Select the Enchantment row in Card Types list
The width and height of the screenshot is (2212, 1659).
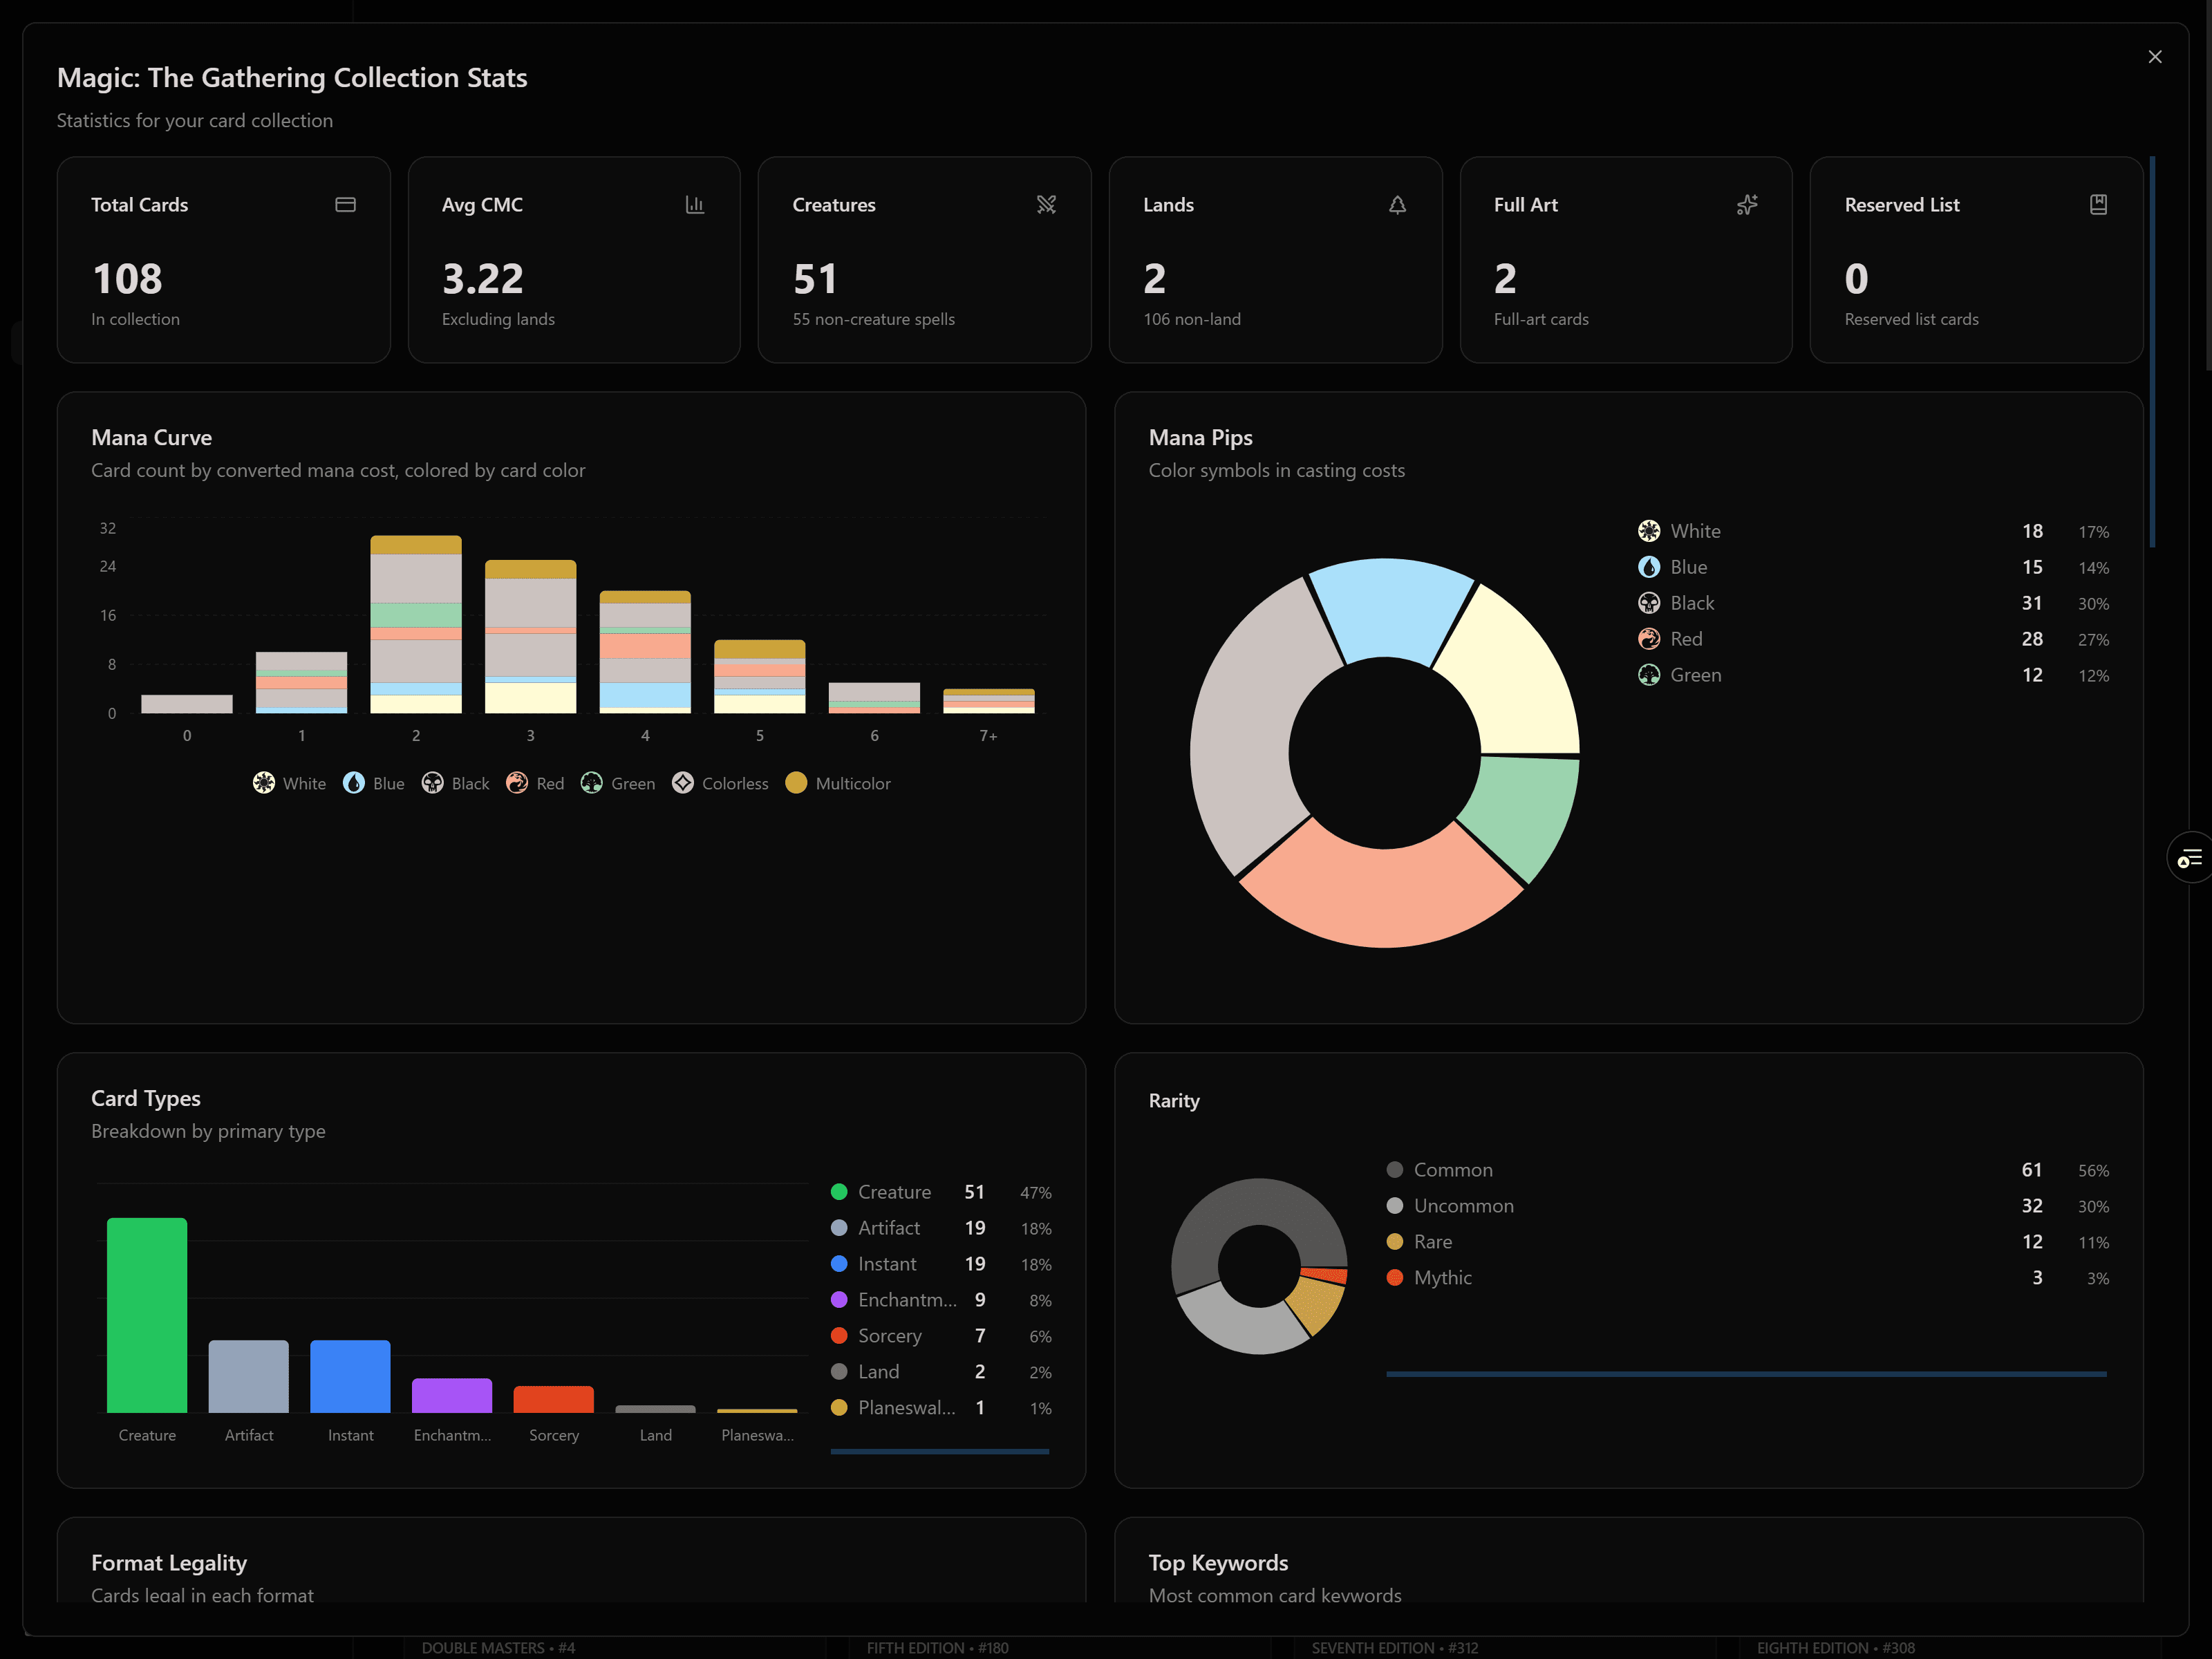click(x=906, y=1300)
